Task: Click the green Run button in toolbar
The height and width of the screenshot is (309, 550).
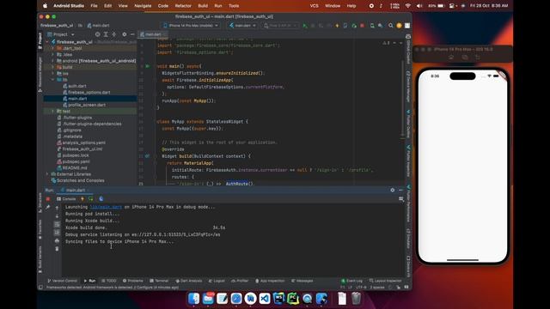Action: coord(304,26)
